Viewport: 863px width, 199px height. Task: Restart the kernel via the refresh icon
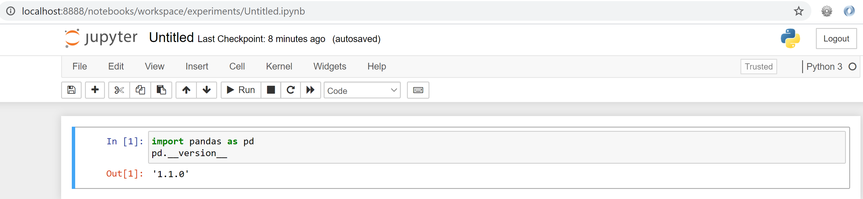(x=291, y=90)
